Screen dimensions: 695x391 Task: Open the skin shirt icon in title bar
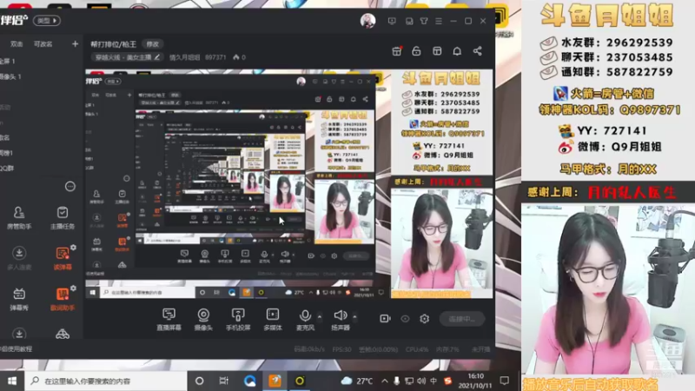424,21
